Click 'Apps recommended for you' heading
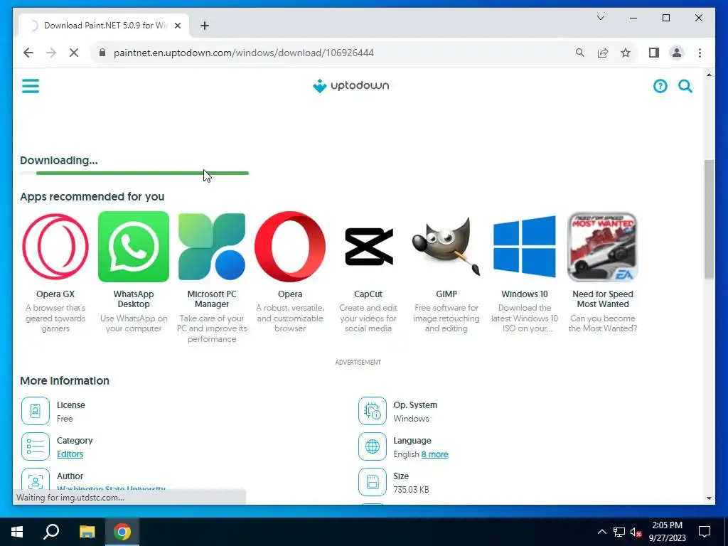The height and width of the screenshot is (546, 728). [x=92, y=196]
